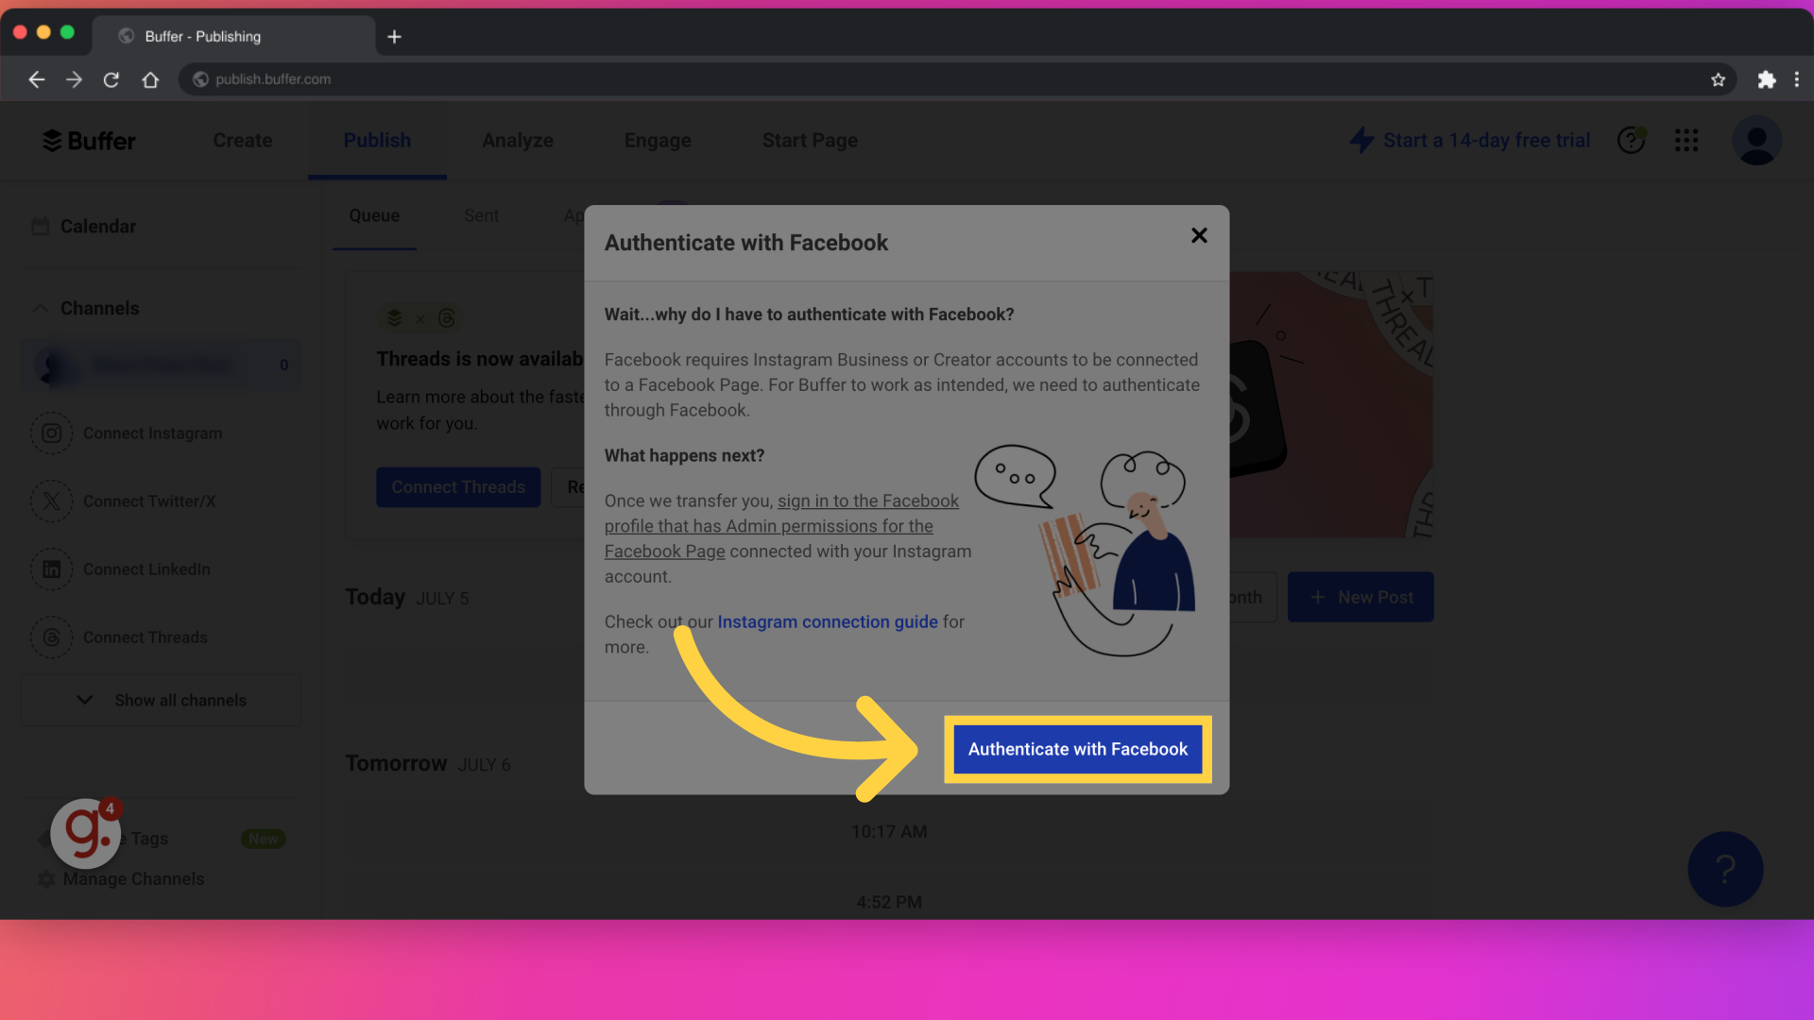1814x1020 pixels.
Task: Click the New Post button
Action: pyautogui.click(x=1361, y=597)
